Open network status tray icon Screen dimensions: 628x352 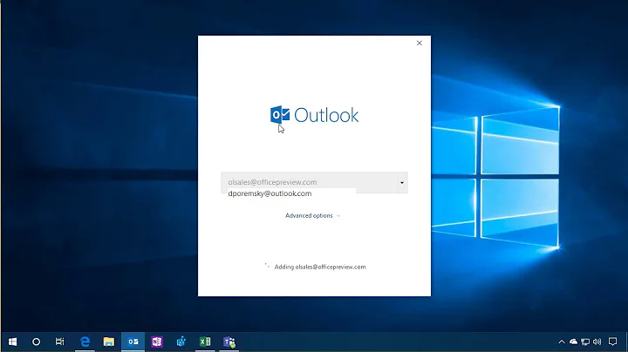tap(585, 342)
